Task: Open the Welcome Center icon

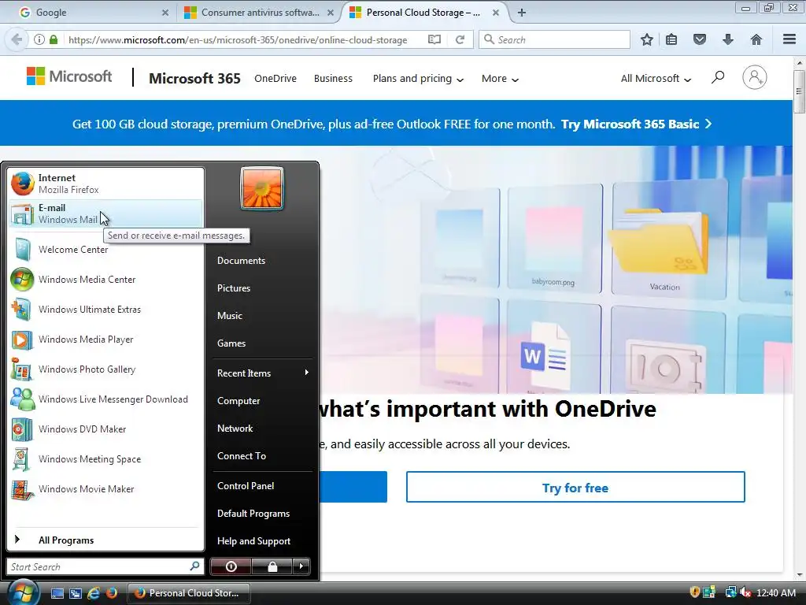Action: pyautogui.click(x=23, y=250)
